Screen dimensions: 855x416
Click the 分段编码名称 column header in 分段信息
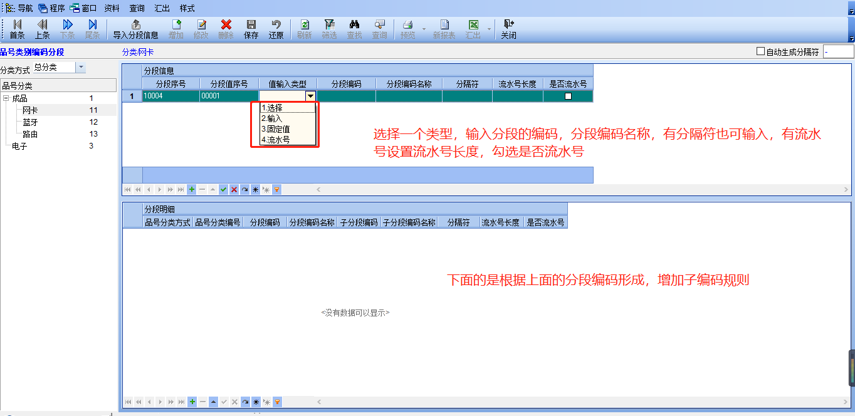(409, 84)
